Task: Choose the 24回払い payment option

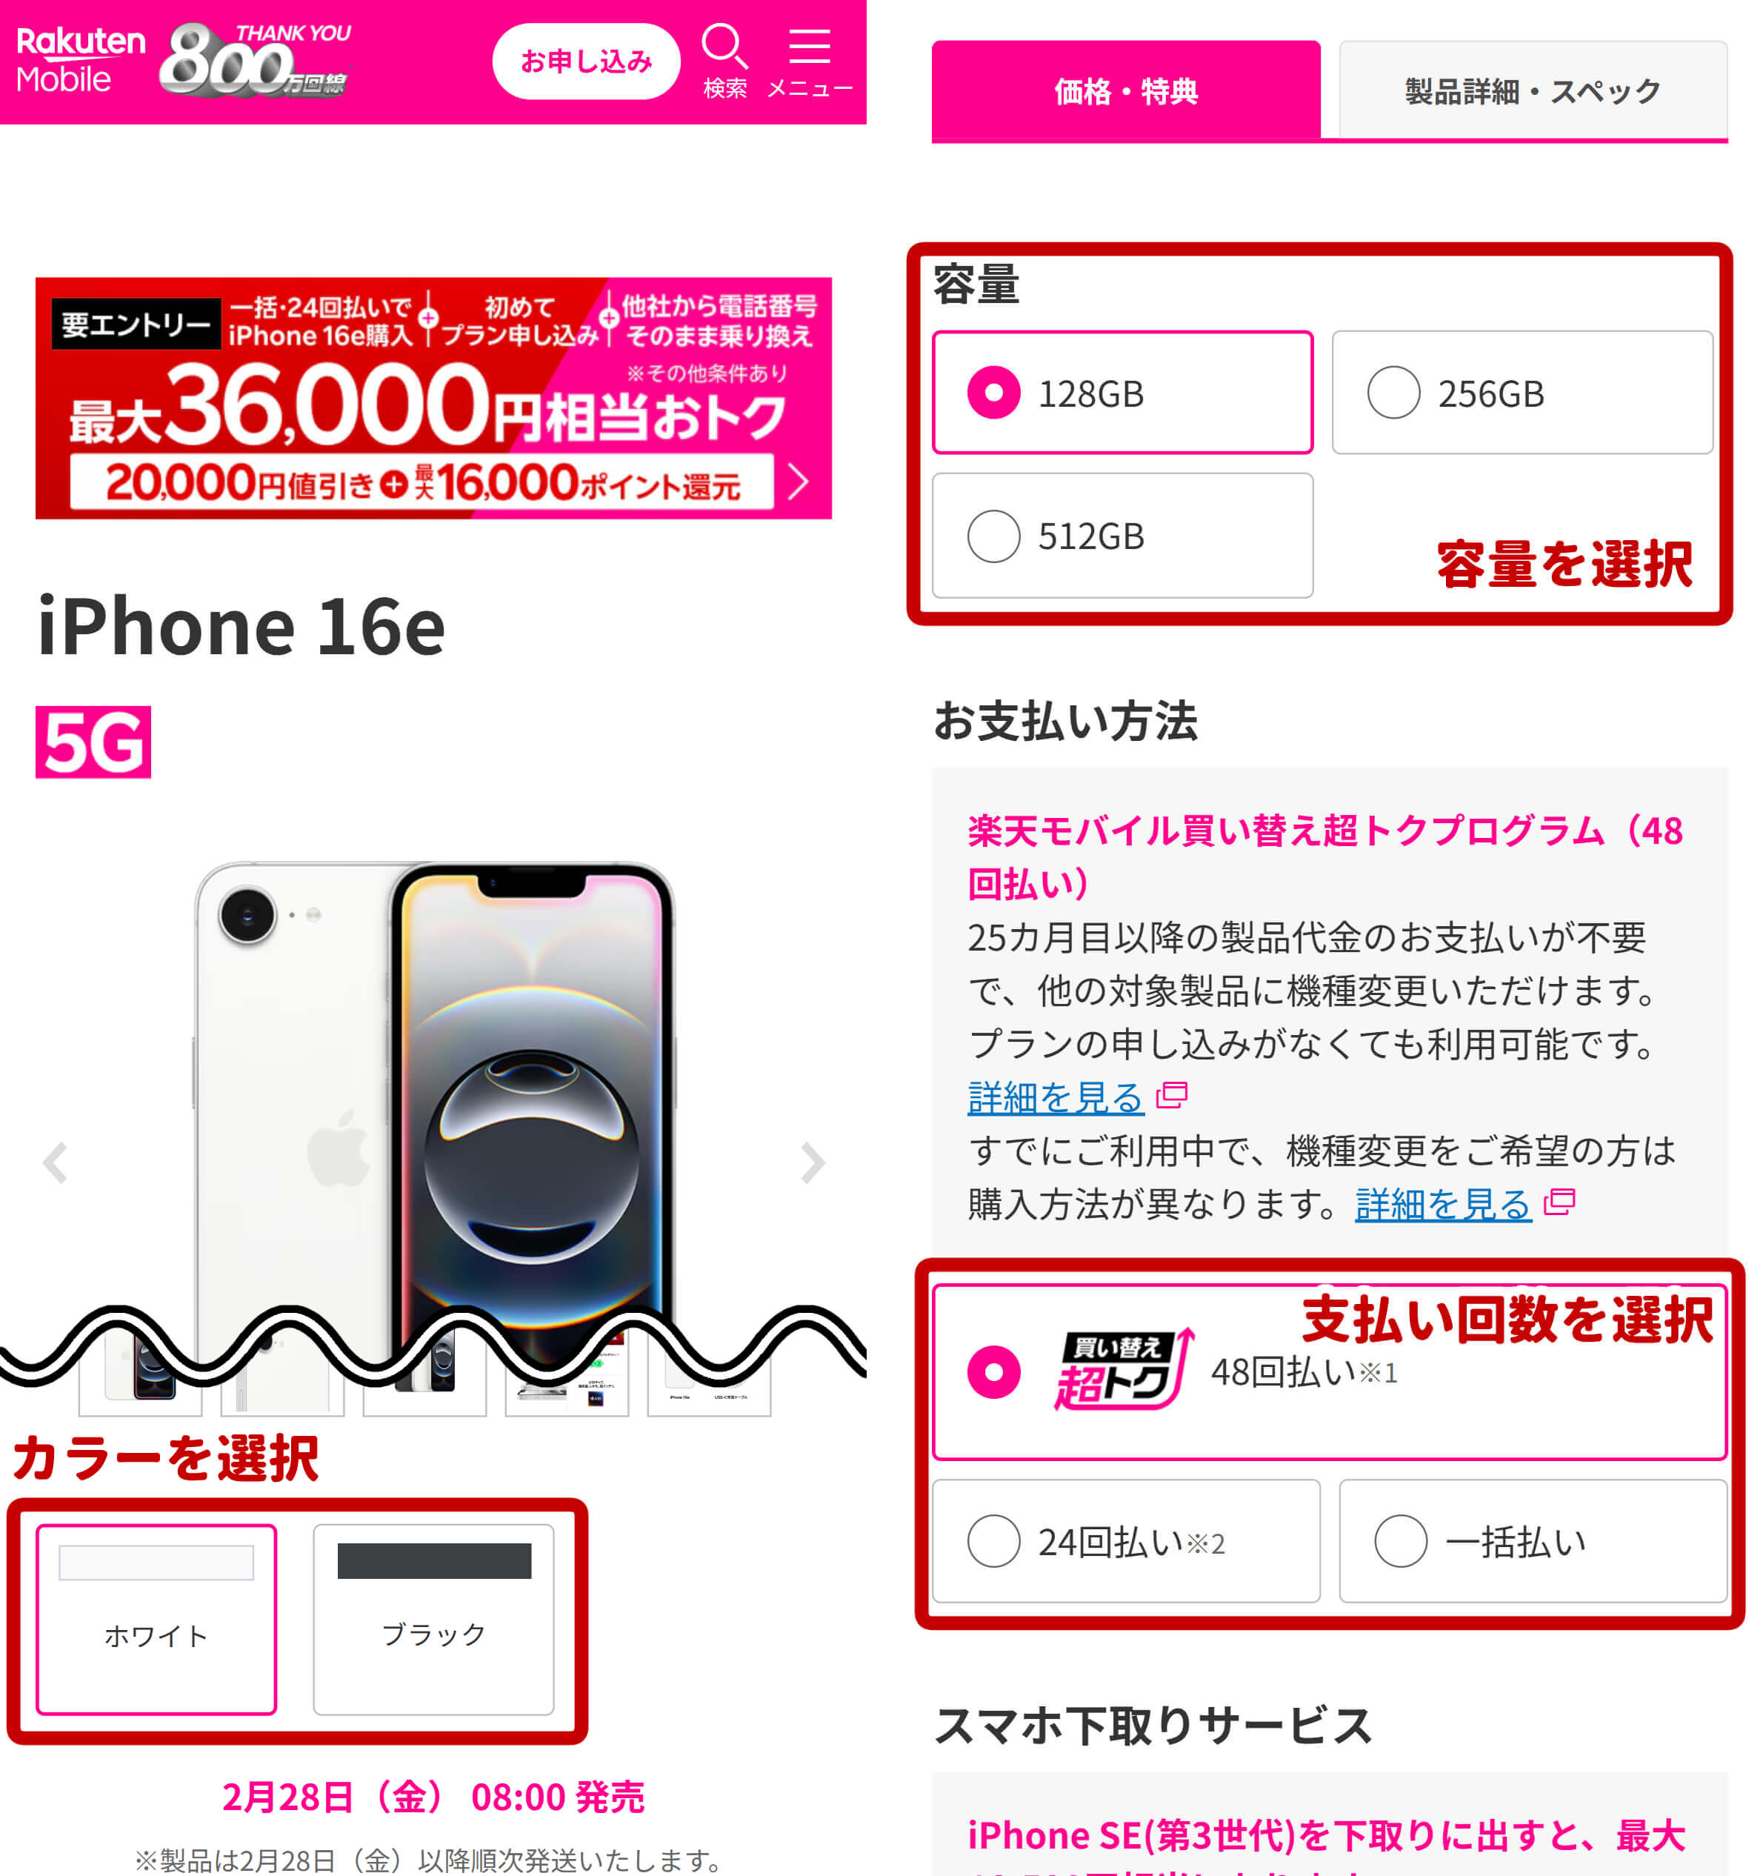Action: pyautogui.click(x=1125, y=1541)
